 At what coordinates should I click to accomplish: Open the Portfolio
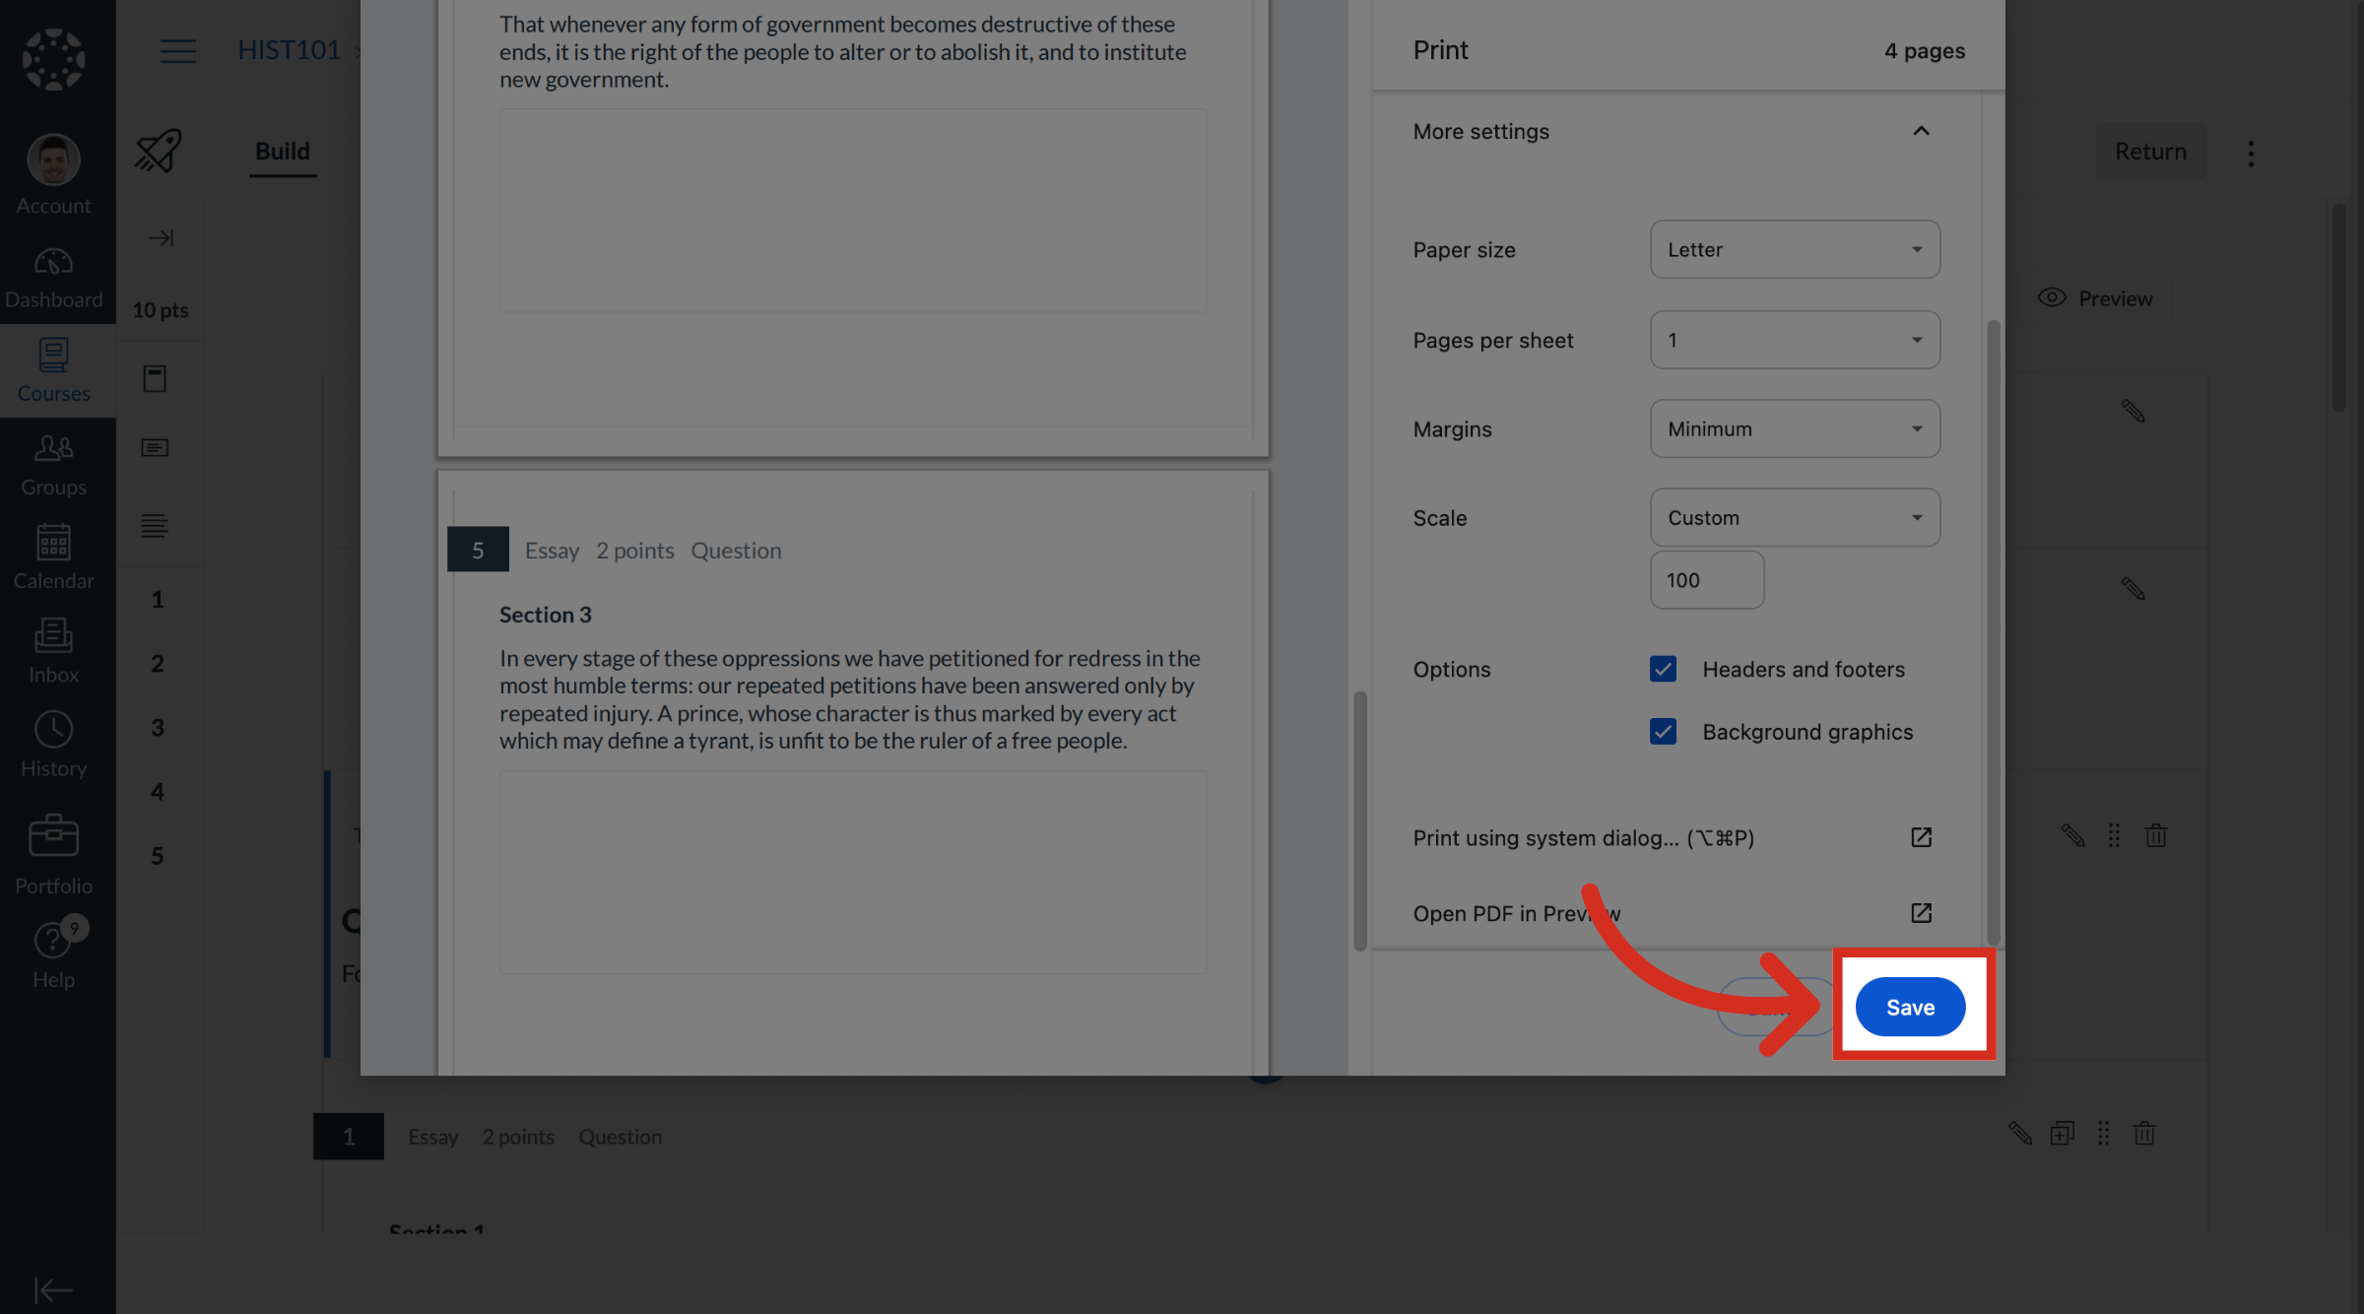(x=53, y=855)
